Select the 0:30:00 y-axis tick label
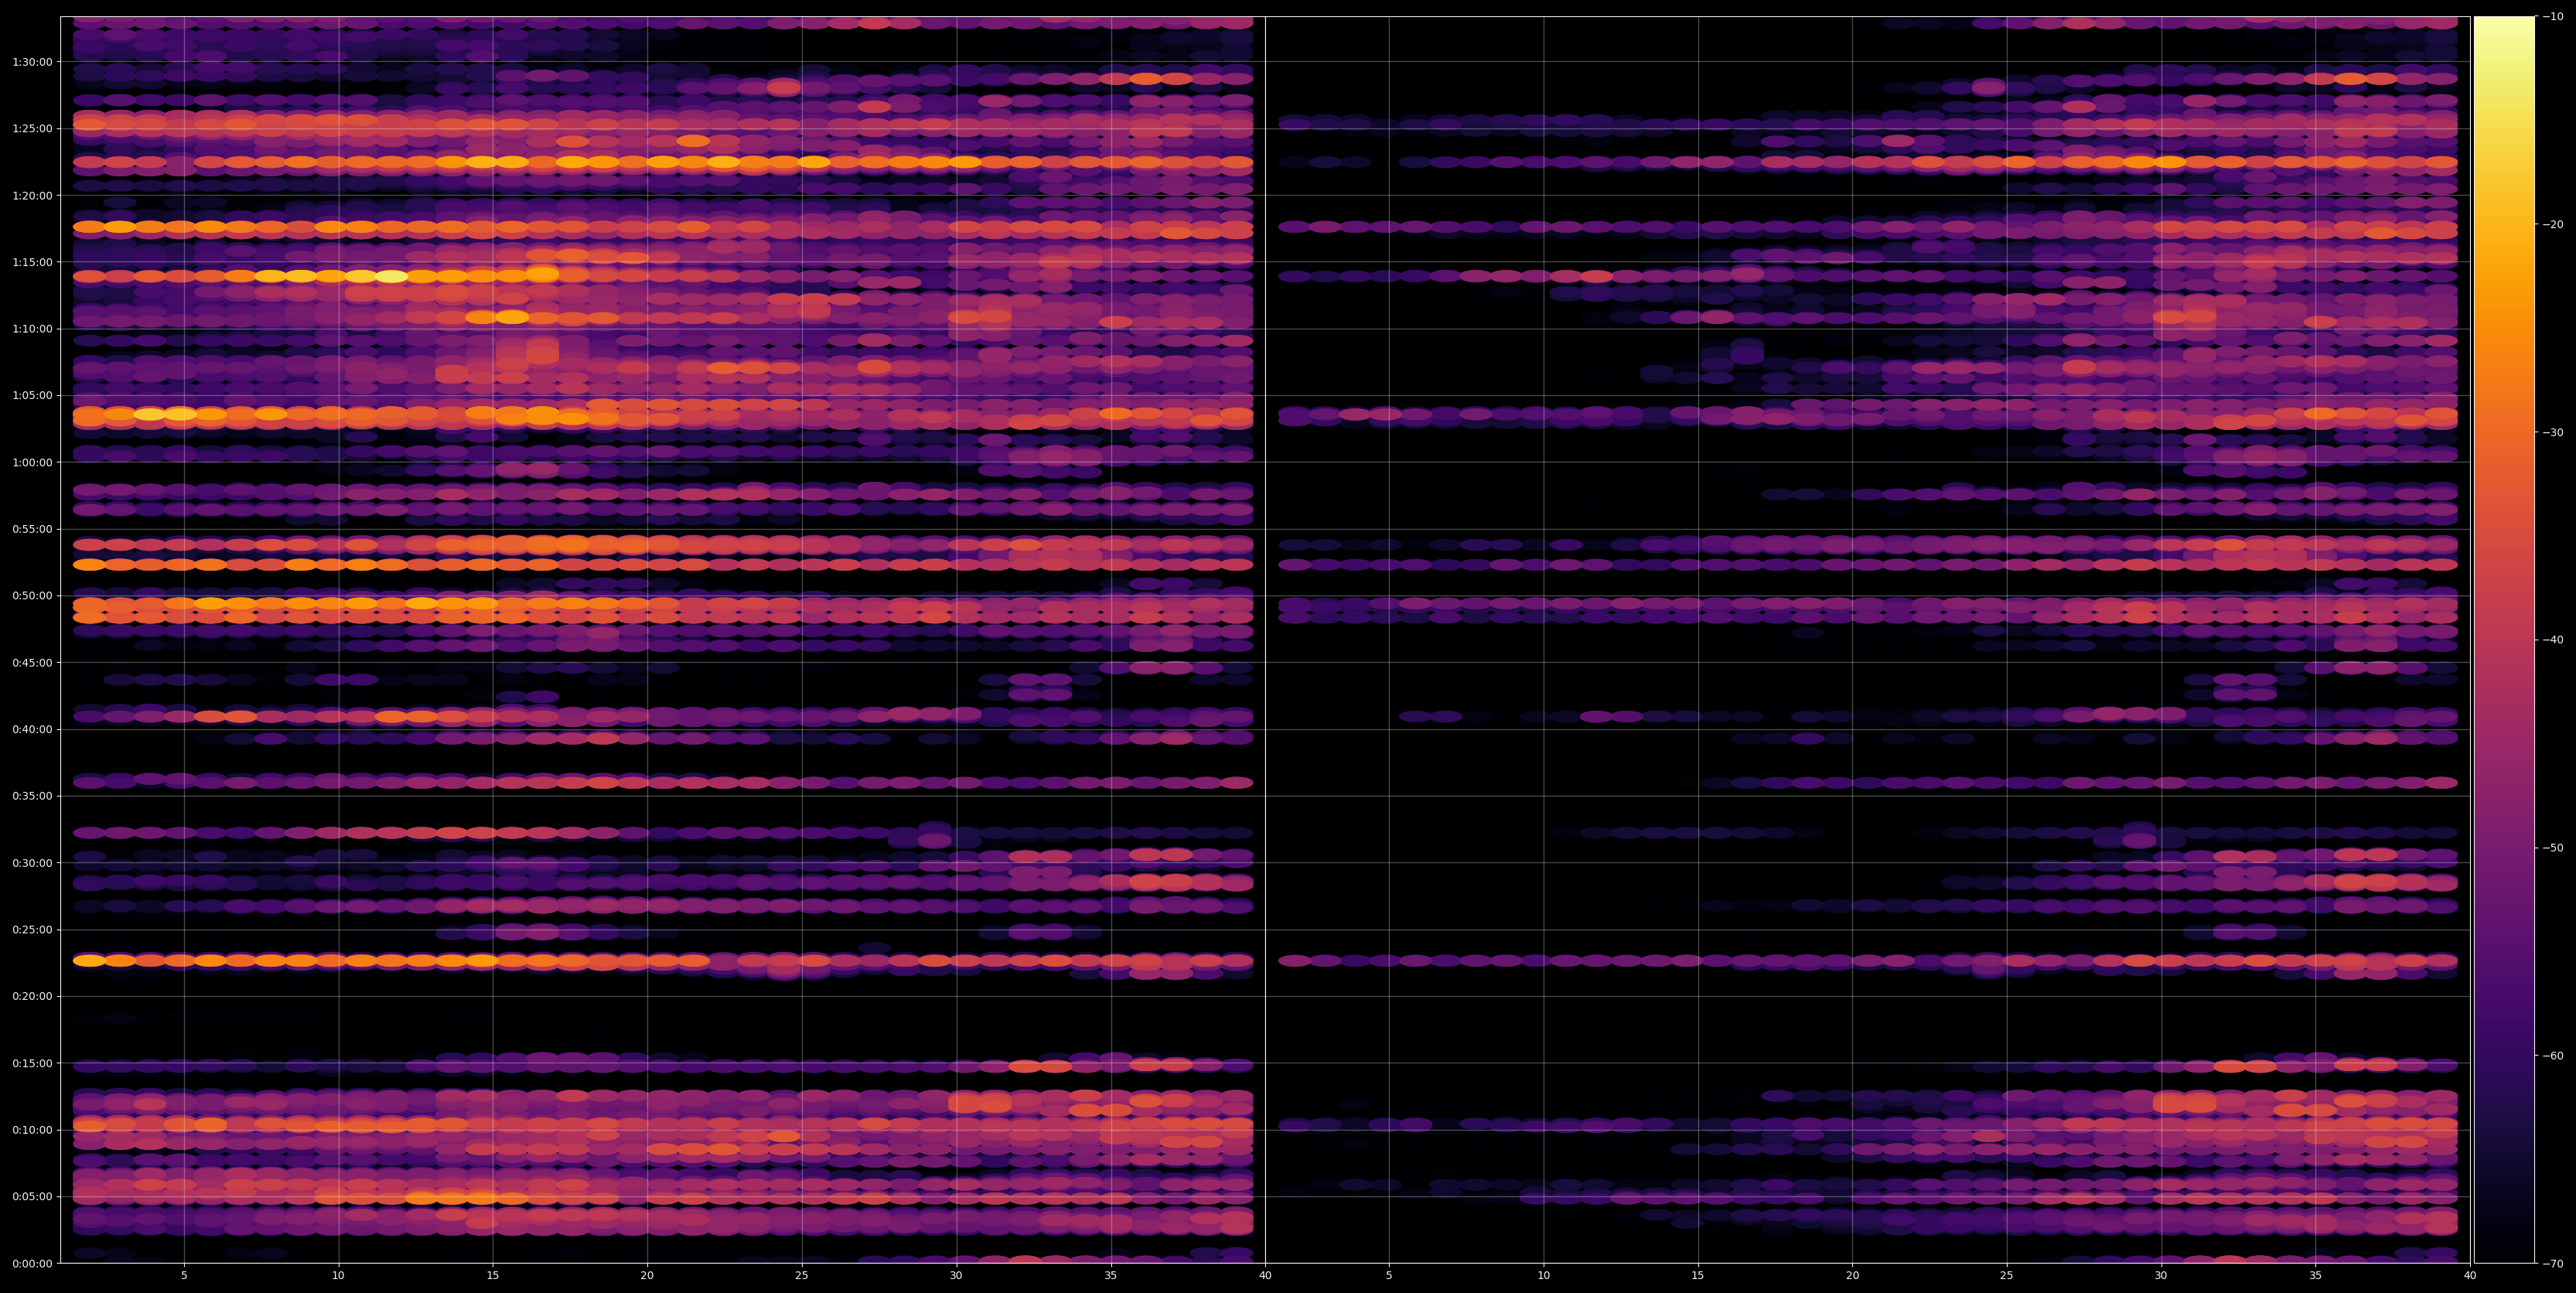Image resolution: width=2576 pixels, height=1293 pixels. click(32, 863)
